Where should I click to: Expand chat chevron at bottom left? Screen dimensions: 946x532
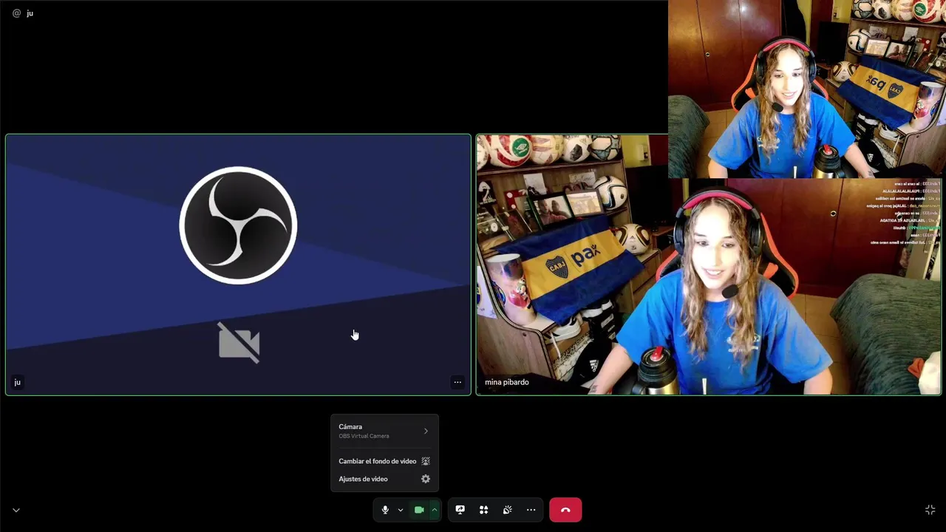16,510
